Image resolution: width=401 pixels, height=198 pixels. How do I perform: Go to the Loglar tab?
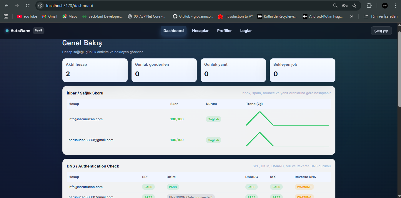coord(246,31)
